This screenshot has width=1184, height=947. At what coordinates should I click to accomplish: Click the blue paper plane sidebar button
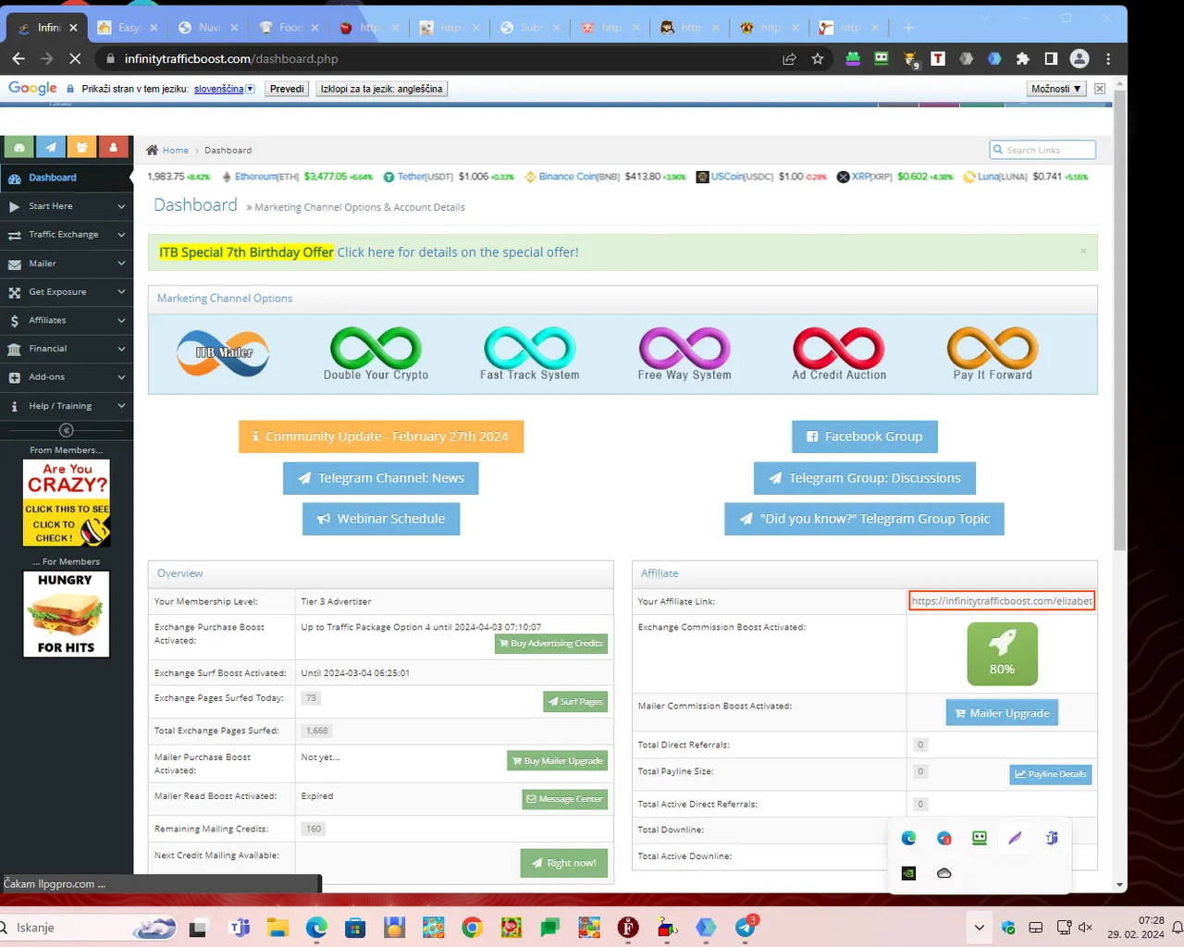[x=51, y=147]
